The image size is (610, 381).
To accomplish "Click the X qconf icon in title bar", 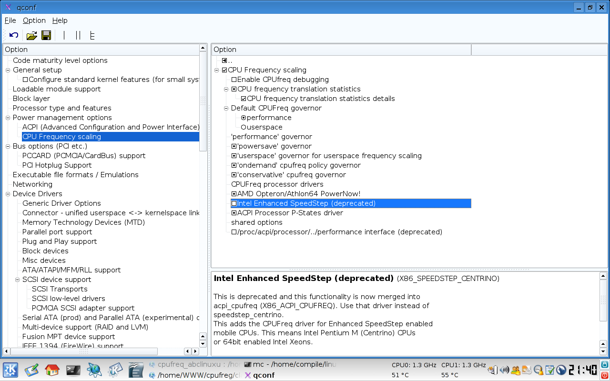I will point(8,7).
